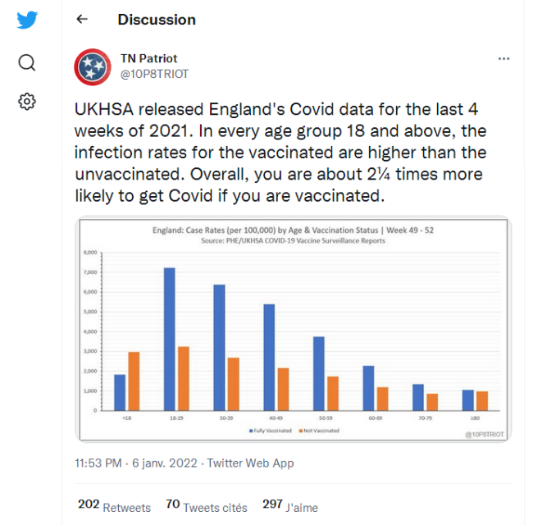
Task: View the 297 J'aime likes list
Action: (x=290, y=507)
